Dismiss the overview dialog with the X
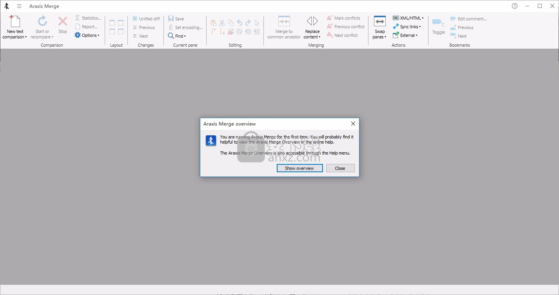The width and height of the screenshot is (559, 295). coord(353,124)
